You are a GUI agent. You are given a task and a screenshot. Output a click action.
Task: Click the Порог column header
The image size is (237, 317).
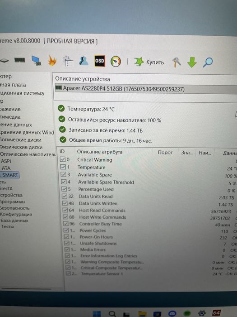[165, 153]
